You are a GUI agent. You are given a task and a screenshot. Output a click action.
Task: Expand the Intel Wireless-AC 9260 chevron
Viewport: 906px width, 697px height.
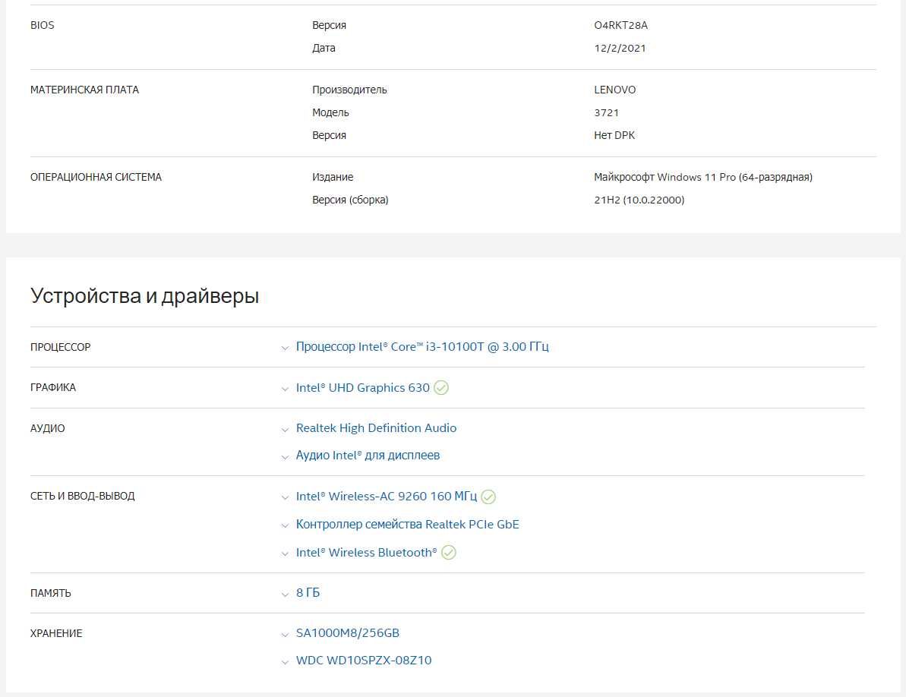[x=285, y=498]
